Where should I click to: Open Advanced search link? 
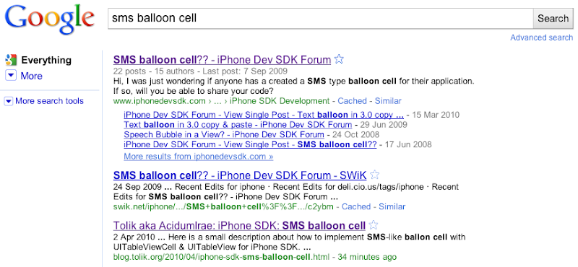(x=541, y=38)
